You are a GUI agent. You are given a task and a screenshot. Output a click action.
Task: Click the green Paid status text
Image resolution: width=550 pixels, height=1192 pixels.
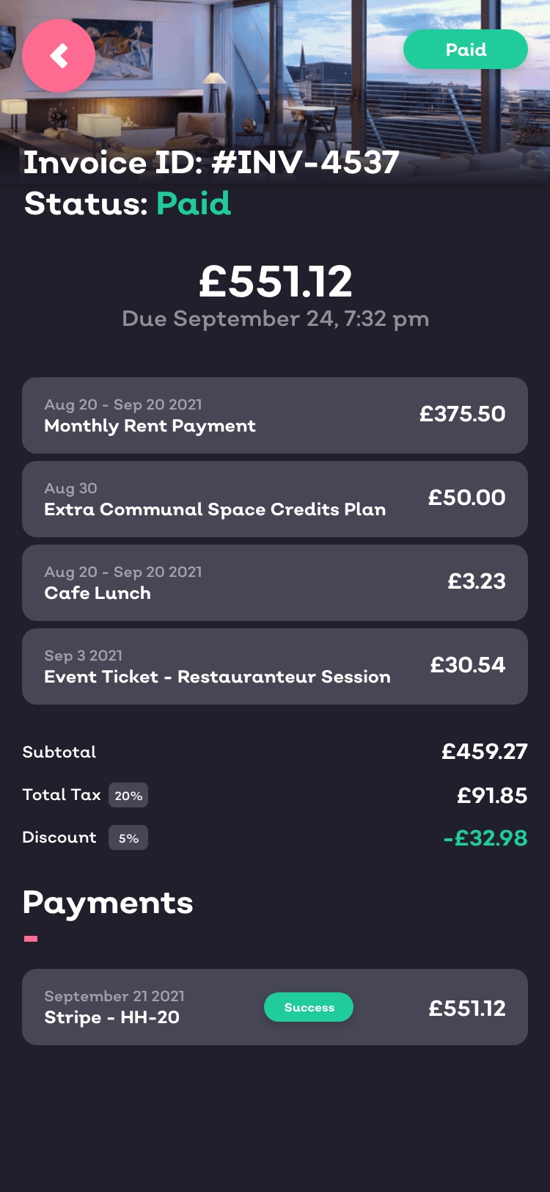tap(194, 203)
